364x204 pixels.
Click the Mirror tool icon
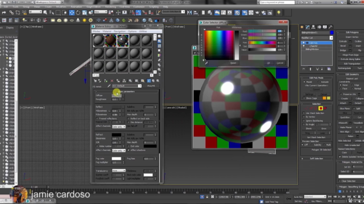[x=189, y=12]
